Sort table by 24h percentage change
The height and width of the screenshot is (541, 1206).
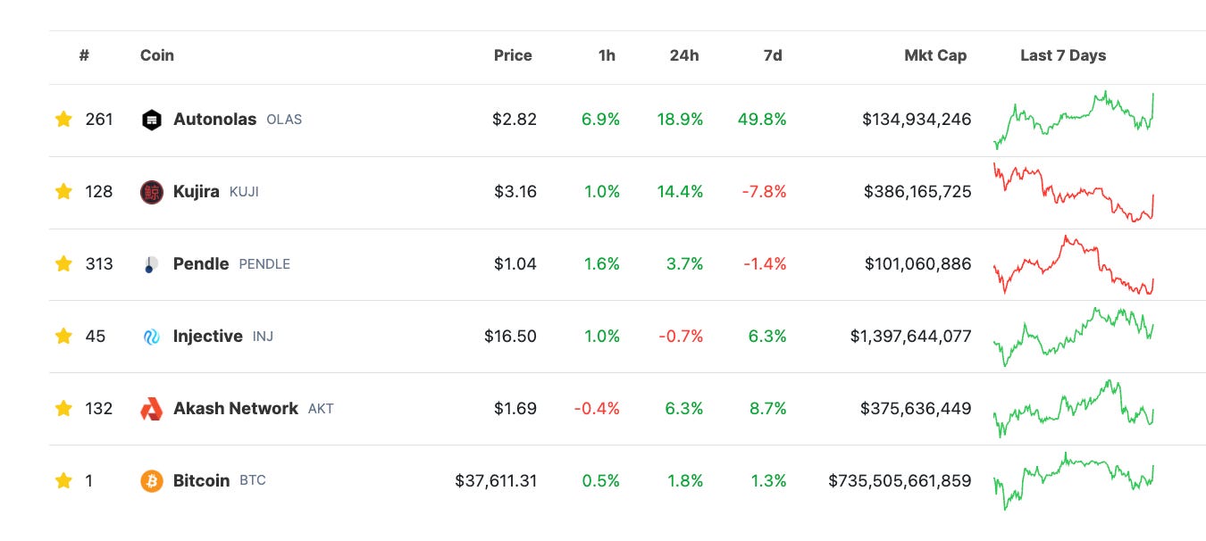click(x=684, y=55)
